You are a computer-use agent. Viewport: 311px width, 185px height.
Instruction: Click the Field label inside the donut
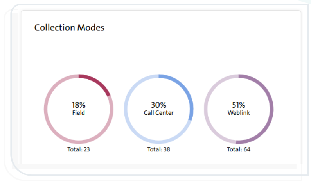click(x=78, y=113)
